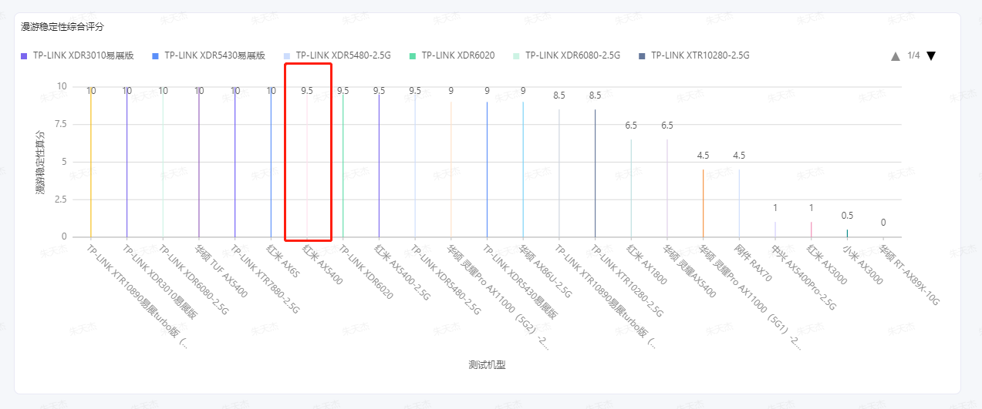Toggle TP-LINK XDR3010易展版 legend series
This screenshot has height=409, width=982.
click(77, 55)
